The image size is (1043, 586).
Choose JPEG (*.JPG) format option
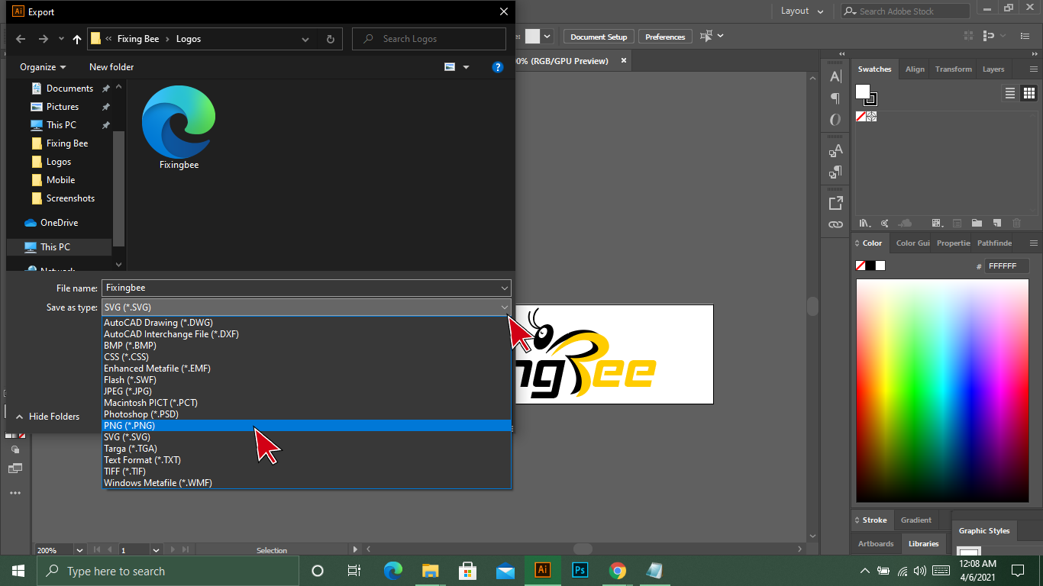pyautogui.click(x=128, y=391)
